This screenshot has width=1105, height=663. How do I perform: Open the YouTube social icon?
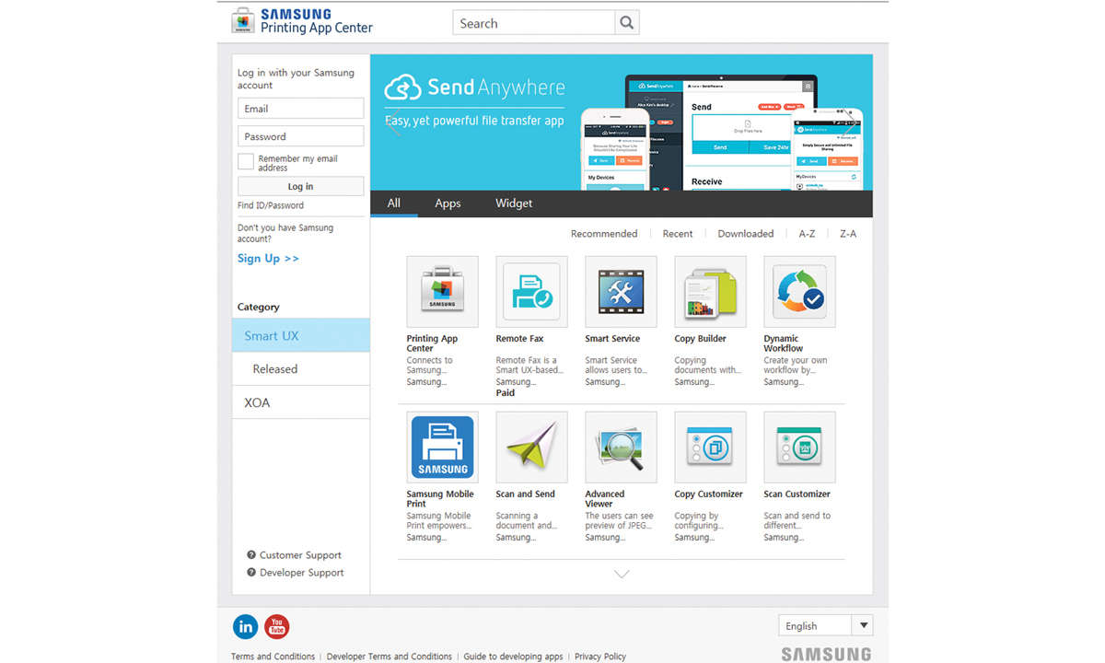[276, 627]
